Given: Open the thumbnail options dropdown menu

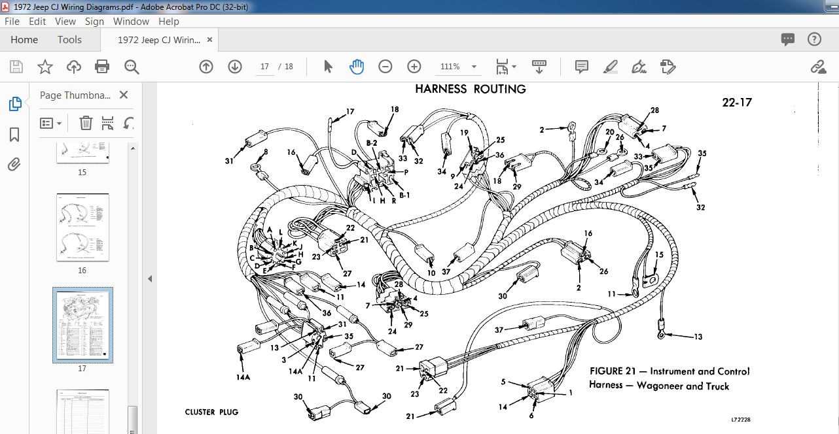Looking at the screenshot, I should (51, 123).
